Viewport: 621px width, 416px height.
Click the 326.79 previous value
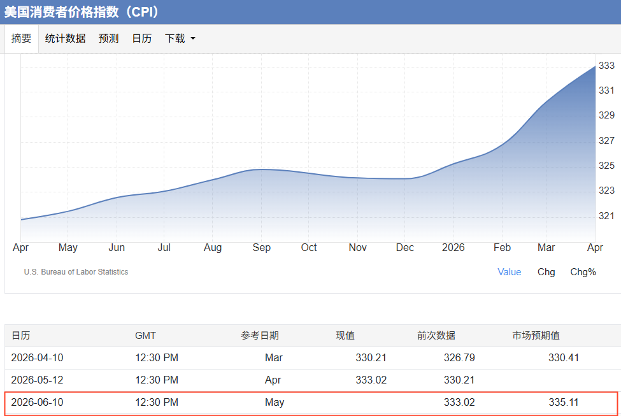[x=459, y=358]
